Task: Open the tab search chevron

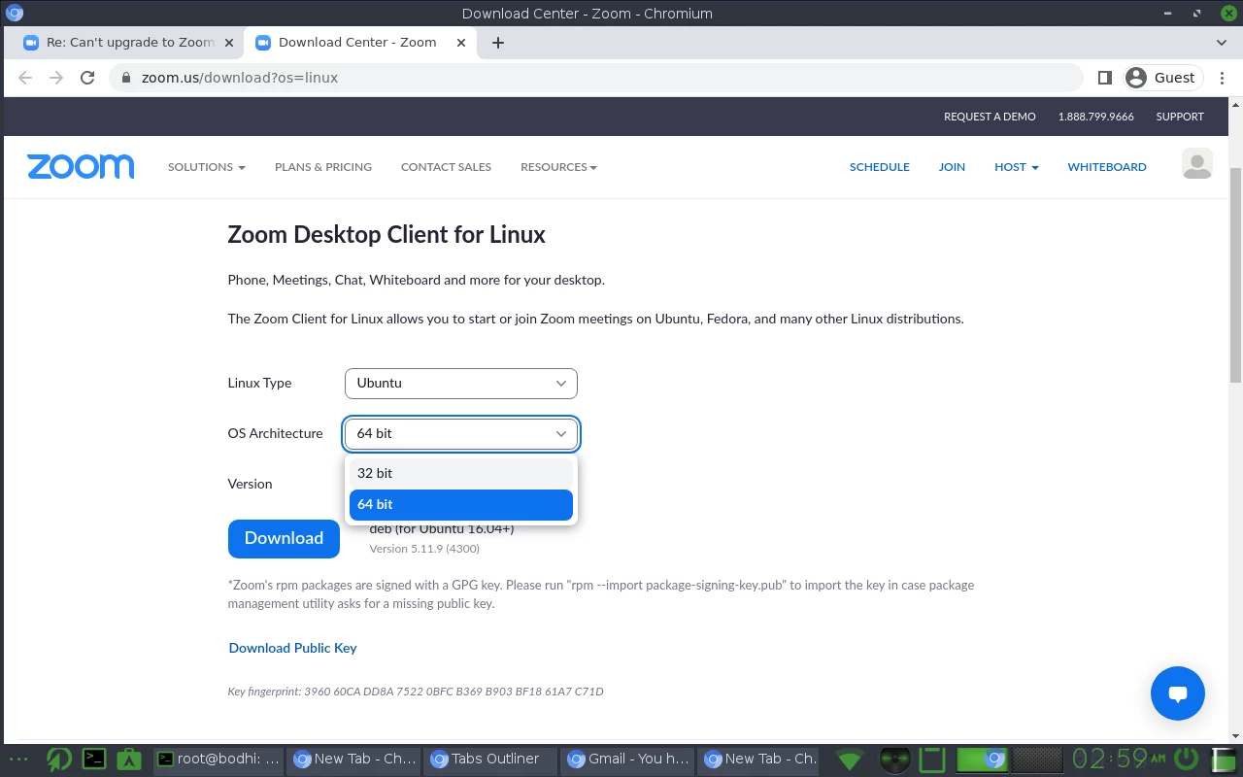Action: pyautogui.click(x=1222, y=43)
